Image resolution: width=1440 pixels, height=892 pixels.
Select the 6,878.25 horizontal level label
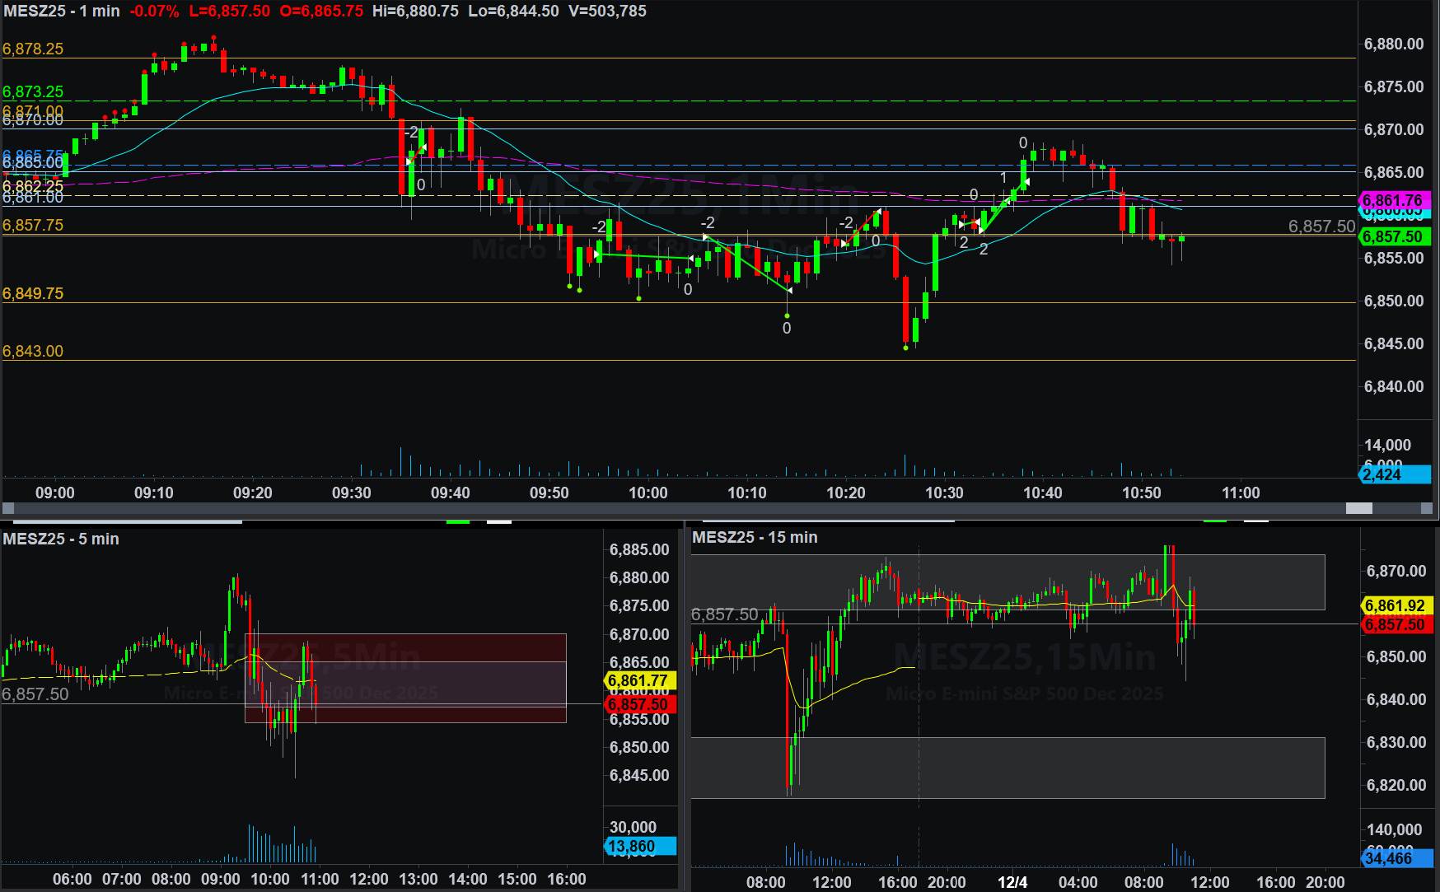33,49
